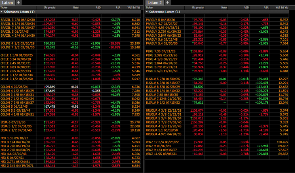The image size is (295, 173).
Task: Click the Neto column header in Latam panel
Action: coord(75,7)
